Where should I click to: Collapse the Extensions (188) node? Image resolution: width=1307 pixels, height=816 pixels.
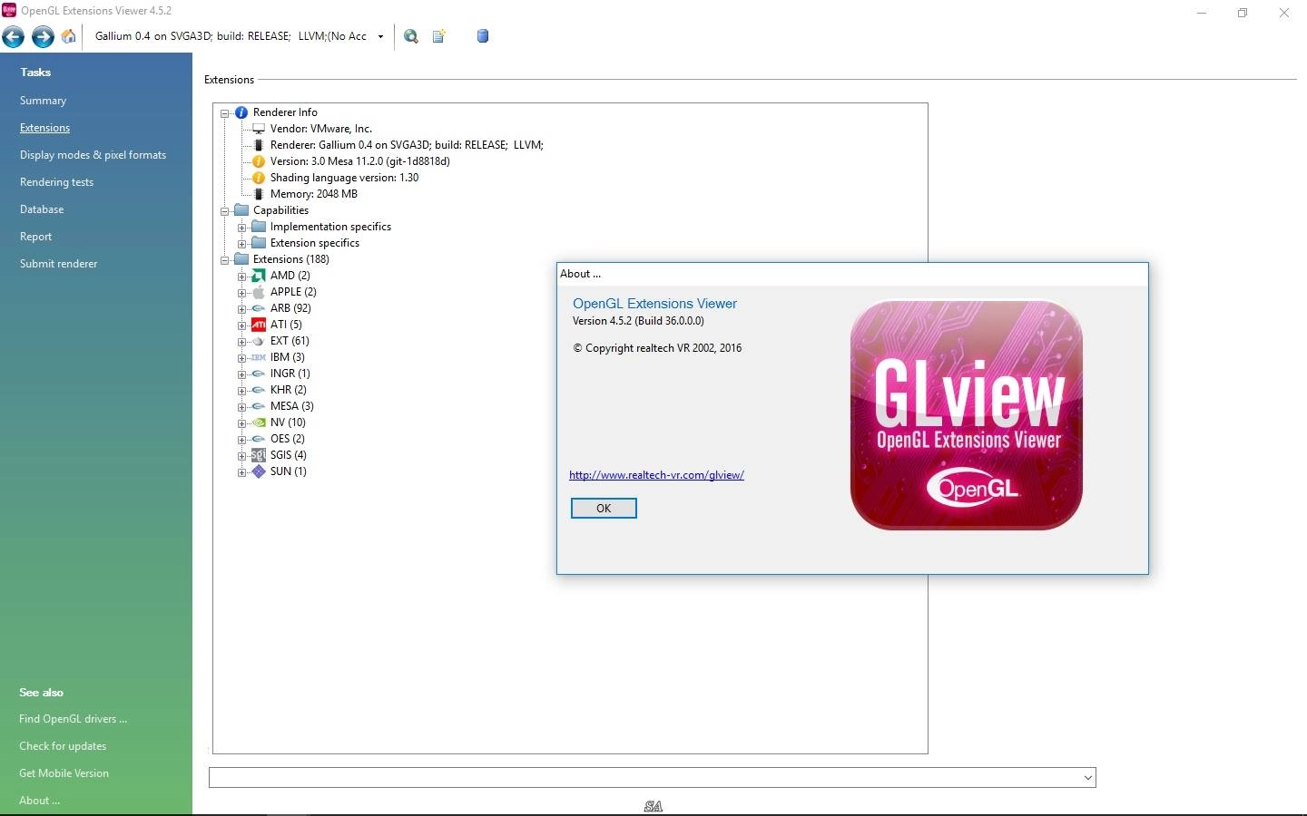coord(225,260)
